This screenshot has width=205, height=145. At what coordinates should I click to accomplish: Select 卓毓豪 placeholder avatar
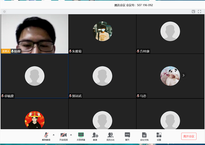click(35, 76)
